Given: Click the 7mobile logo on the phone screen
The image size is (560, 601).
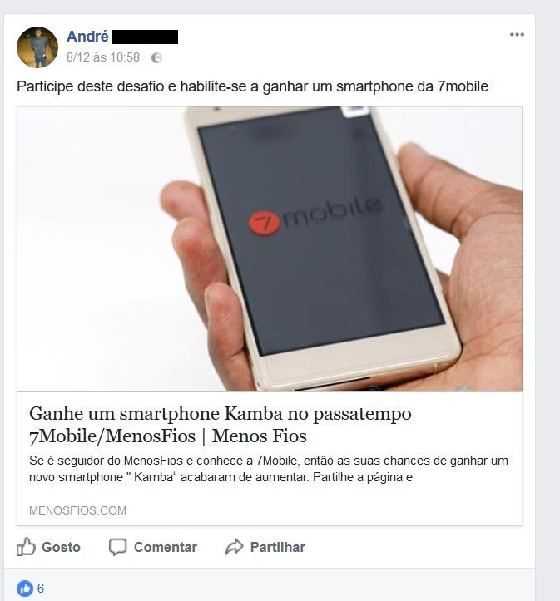Looking at the screenshot, I should pyautogui.click(x=315, y=215).
